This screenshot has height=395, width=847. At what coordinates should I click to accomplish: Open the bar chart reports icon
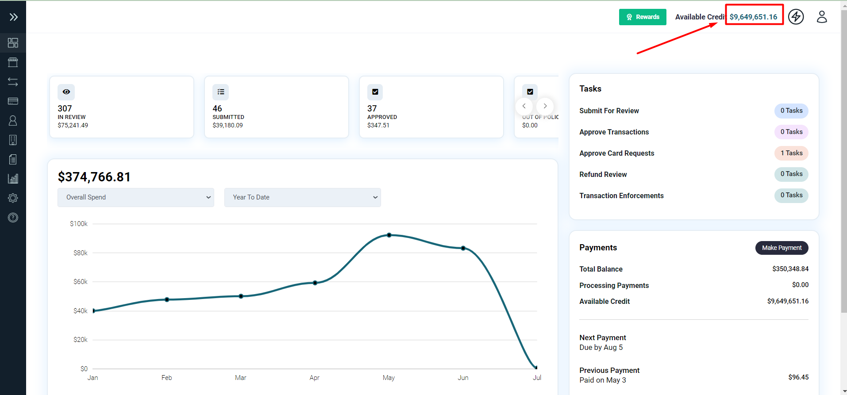13,179
